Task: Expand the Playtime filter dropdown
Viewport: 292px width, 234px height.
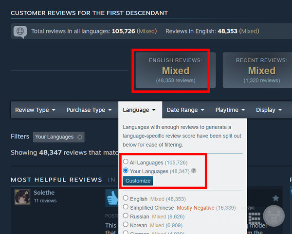Action: 230,110
